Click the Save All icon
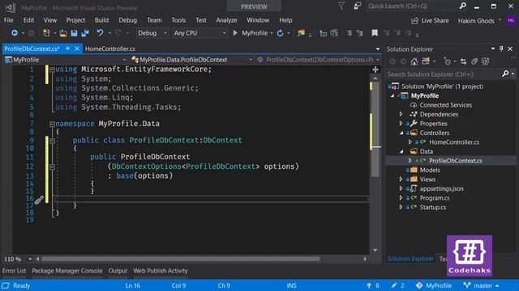Image resolution: width=519 pixels, height=291 pixels. [x=85, y=33]
